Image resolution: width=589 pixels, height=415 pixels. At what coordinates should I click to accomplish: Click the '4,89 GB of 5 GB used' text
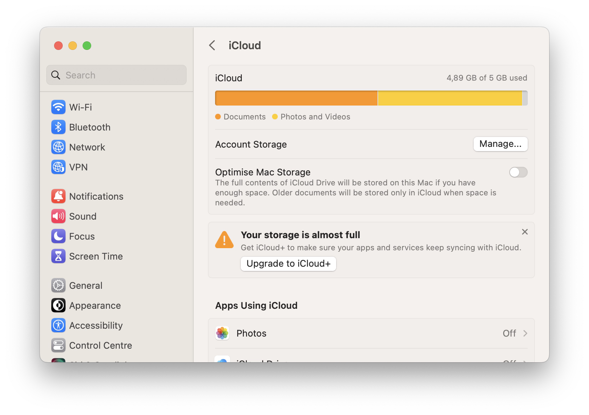(x=487, y=78)
